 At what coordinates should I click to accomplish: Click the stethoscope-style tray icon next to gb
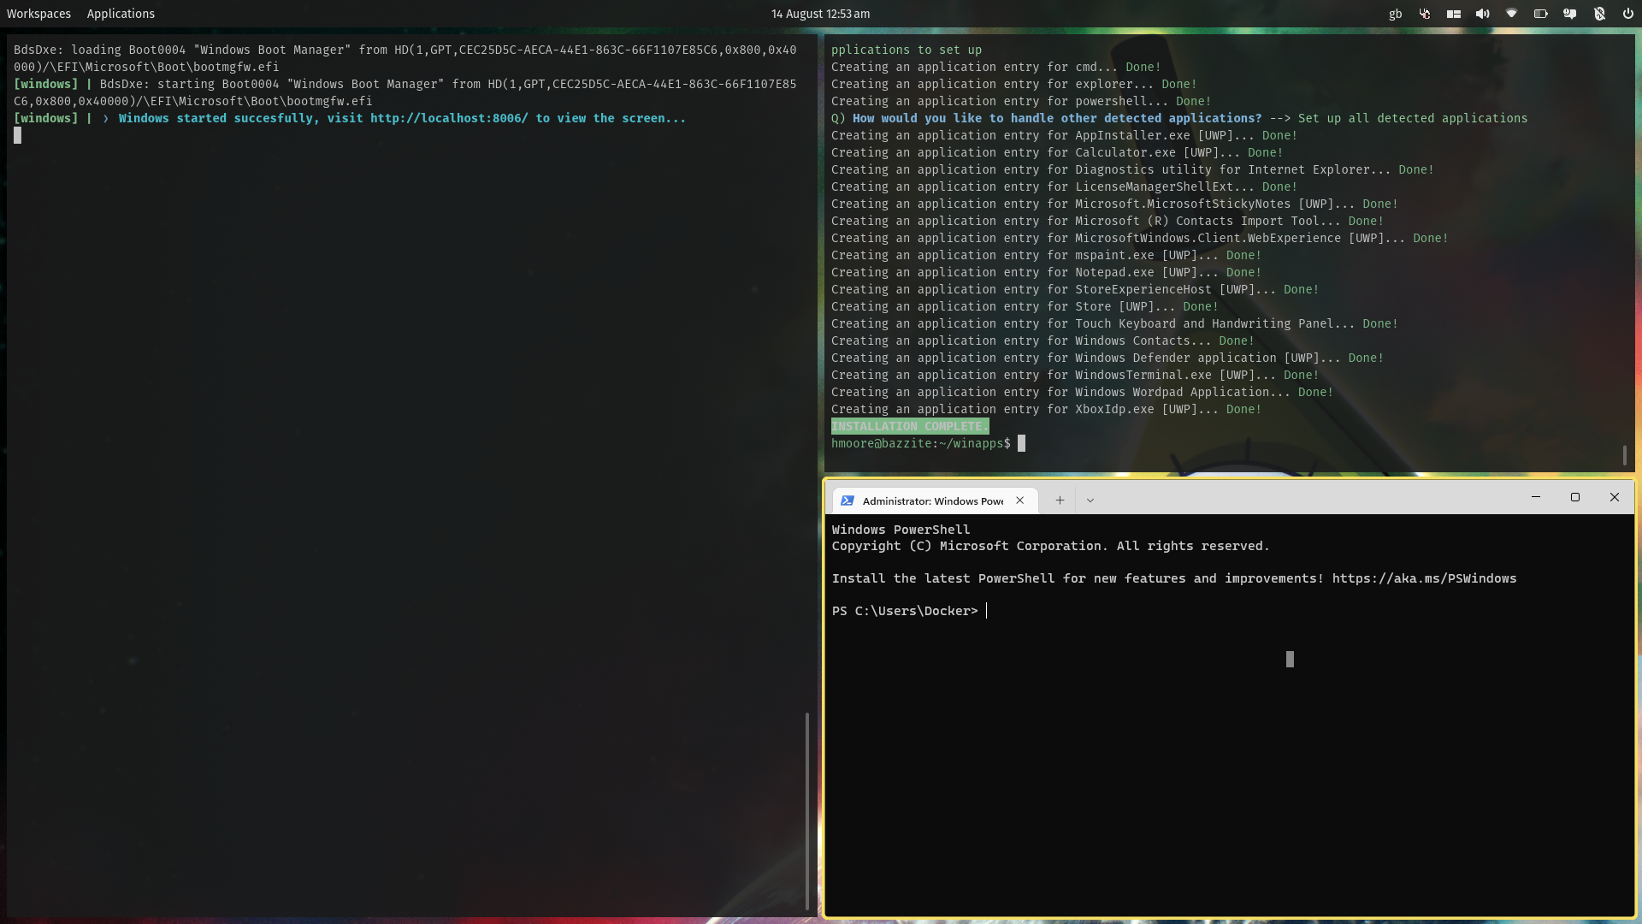(1424, 14)
